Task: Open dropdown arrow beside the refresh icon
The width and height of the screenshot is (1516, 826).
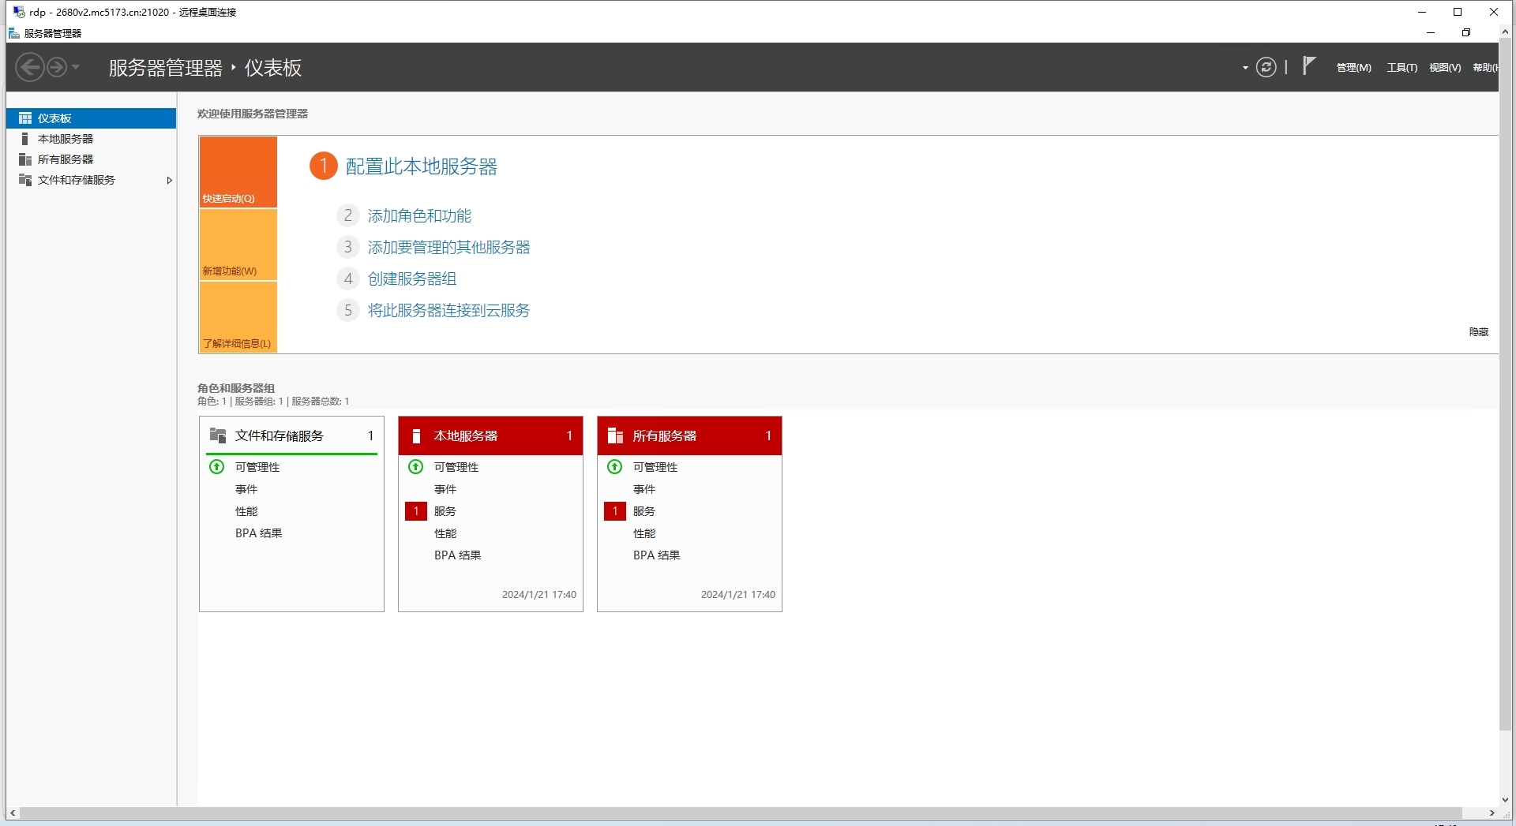Action: [x=1245, y=69]
